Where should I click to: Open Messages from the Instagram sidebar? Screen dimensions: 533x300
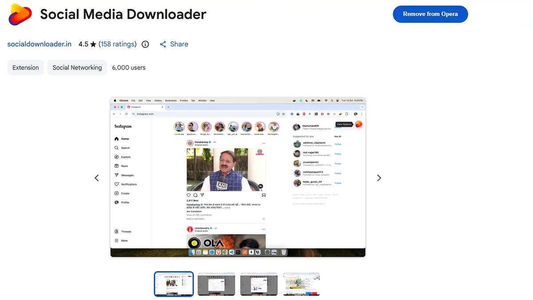117,175
